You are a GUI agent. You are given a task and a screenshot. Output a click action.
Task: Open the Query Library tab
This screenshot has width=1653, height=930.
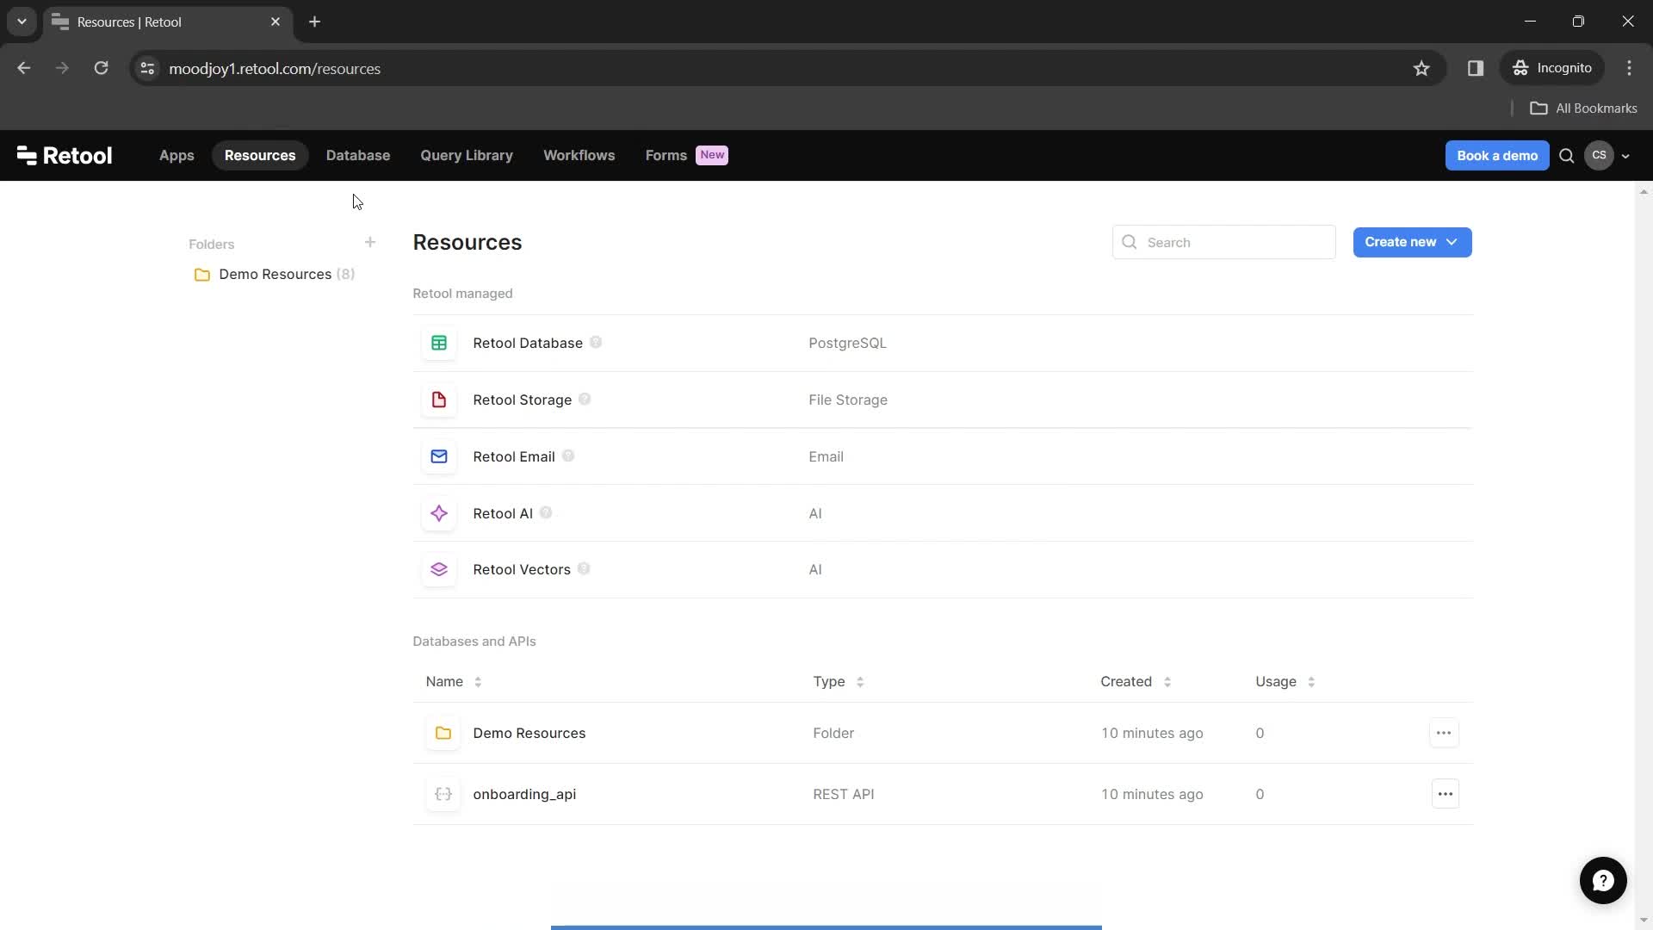pyautogui.click(x=467, y=154)
